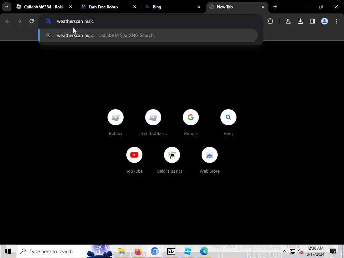The height and width of the screenshot is (258, 344).
Task: Open File Explorer from the taskbar
Action: pos(122,251)
